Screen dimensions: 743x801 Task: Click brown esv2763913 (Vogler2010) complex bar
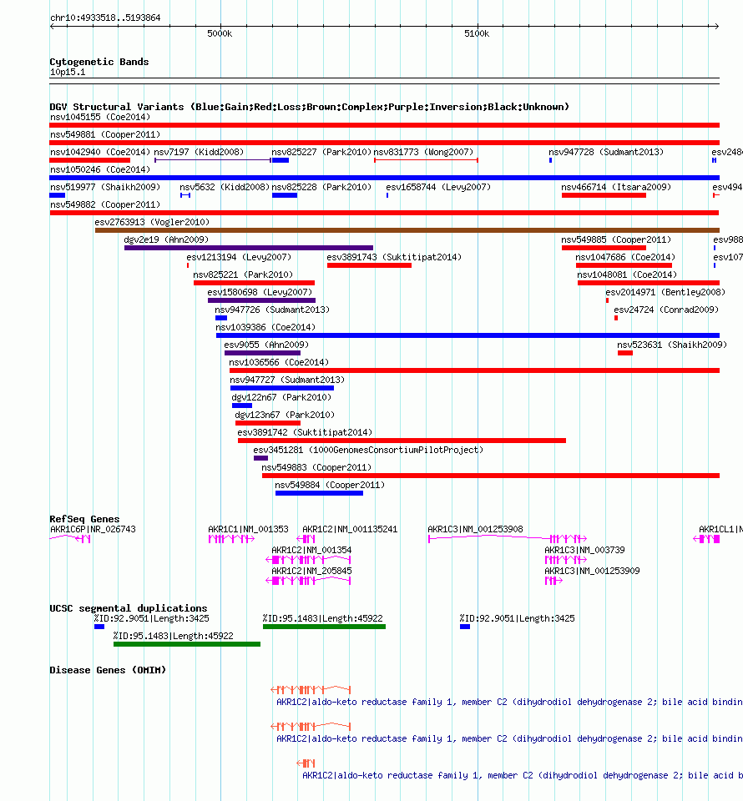[x=407, y=230]
